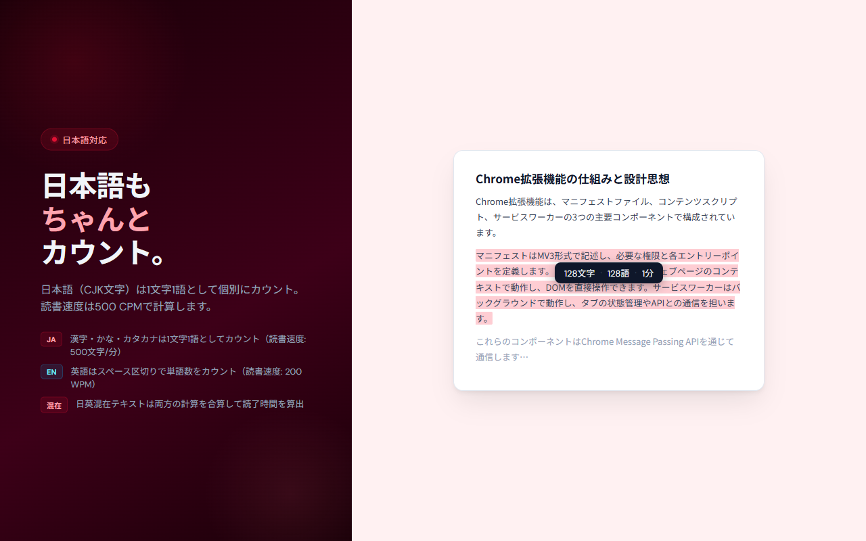Click the 128語 word count in tooltip

(x=618, y=273)
